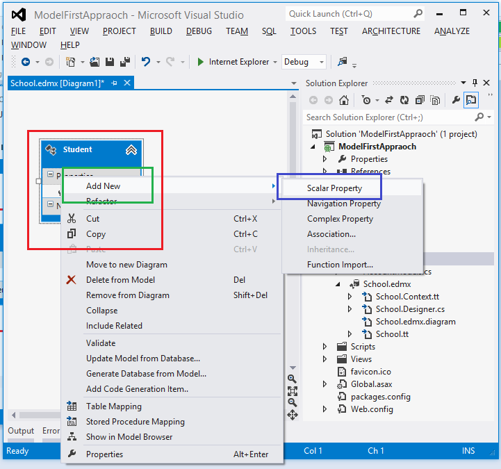This screenshot has width=501, height=469.
Task: Expand the Properties node in Solution Explorer
Action: [325, 159]
